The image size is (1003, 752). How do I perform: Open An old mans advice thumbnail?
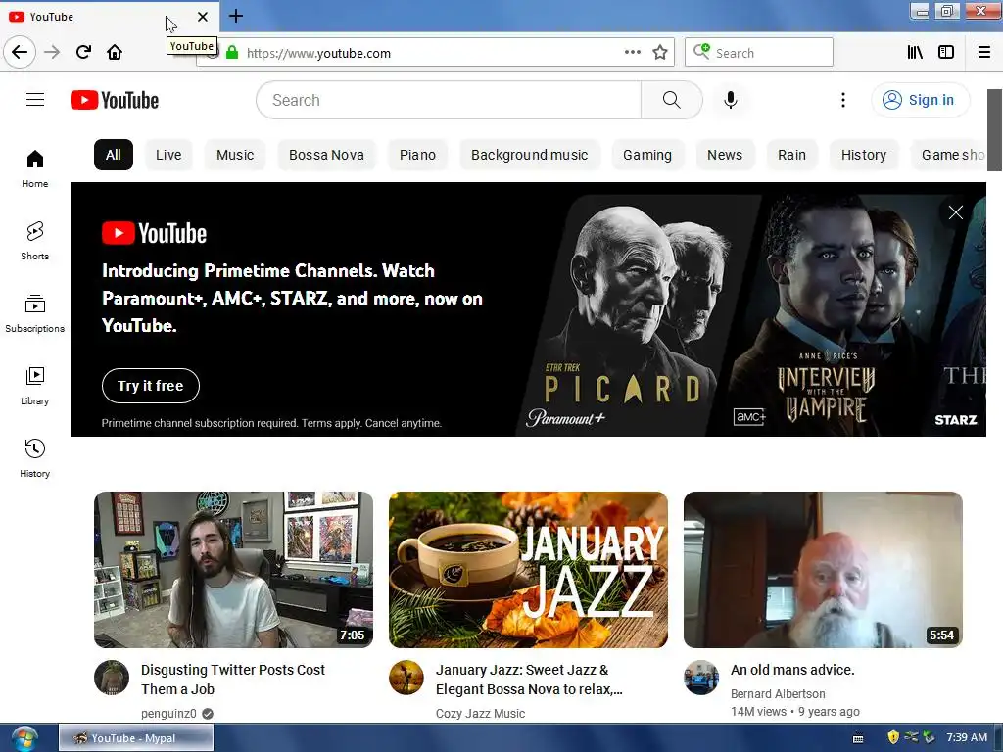tap(823, 570)
